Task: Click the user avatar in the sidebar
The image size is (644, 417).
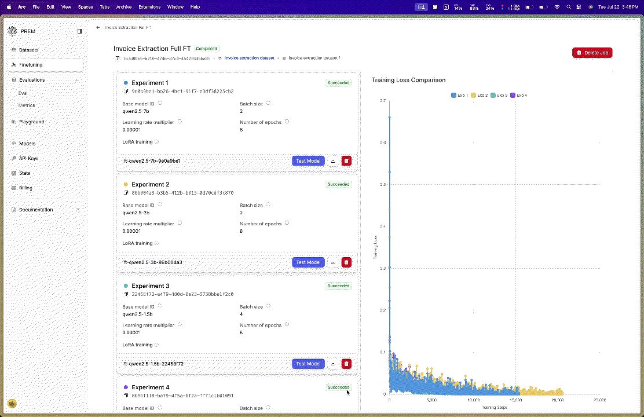Action: click(12, 404)
